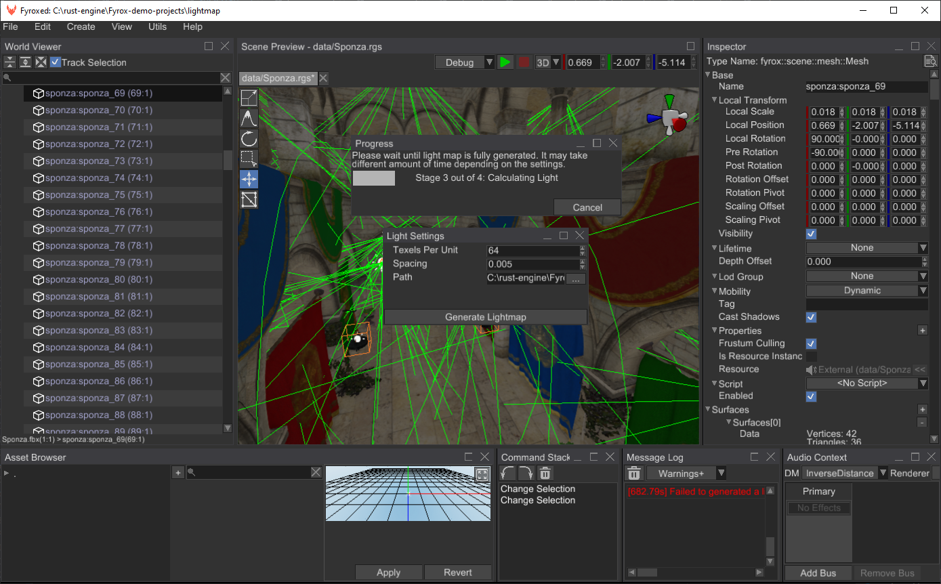This screenshot has width=941, height=584.
Task: Select the rectangle select tool
Action: 249,159
